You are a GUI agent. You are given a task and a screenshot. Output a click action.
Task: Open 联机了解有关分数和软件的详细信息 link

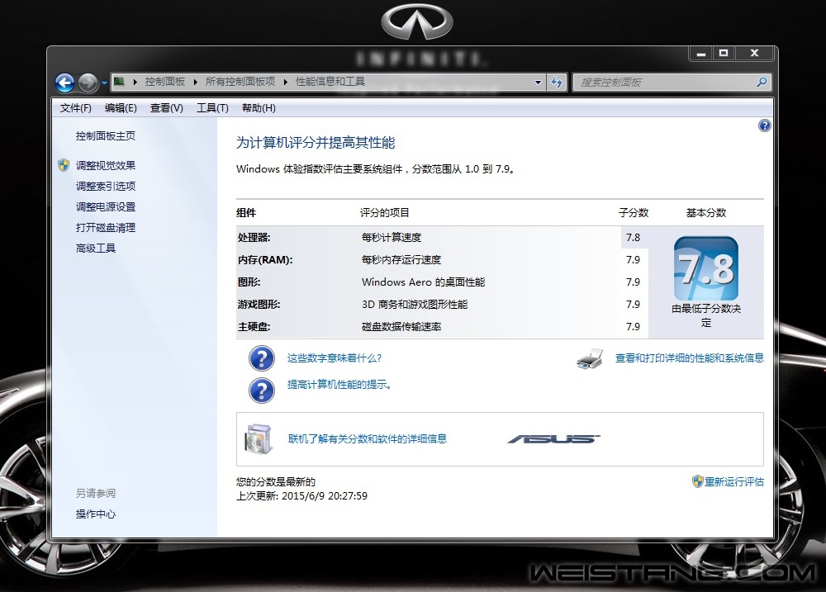click(x=368, y=438)
